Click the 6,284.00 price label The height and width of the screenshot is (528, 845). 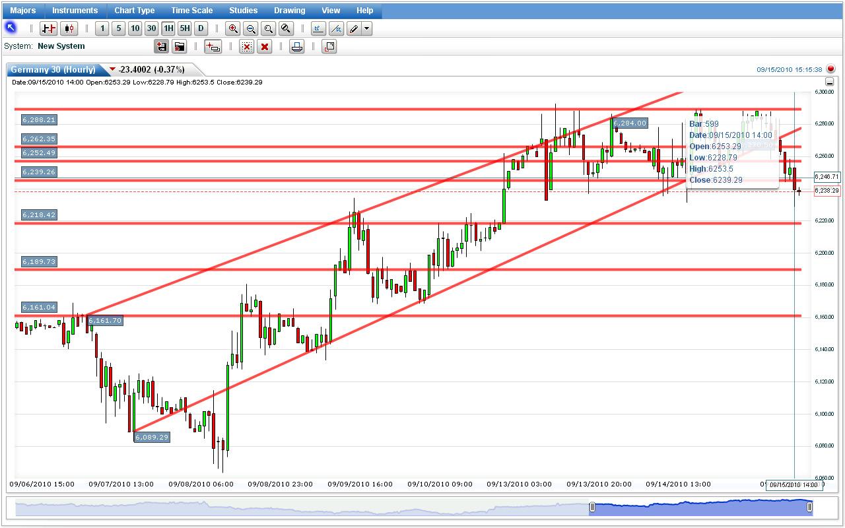[x=630, y=123]
